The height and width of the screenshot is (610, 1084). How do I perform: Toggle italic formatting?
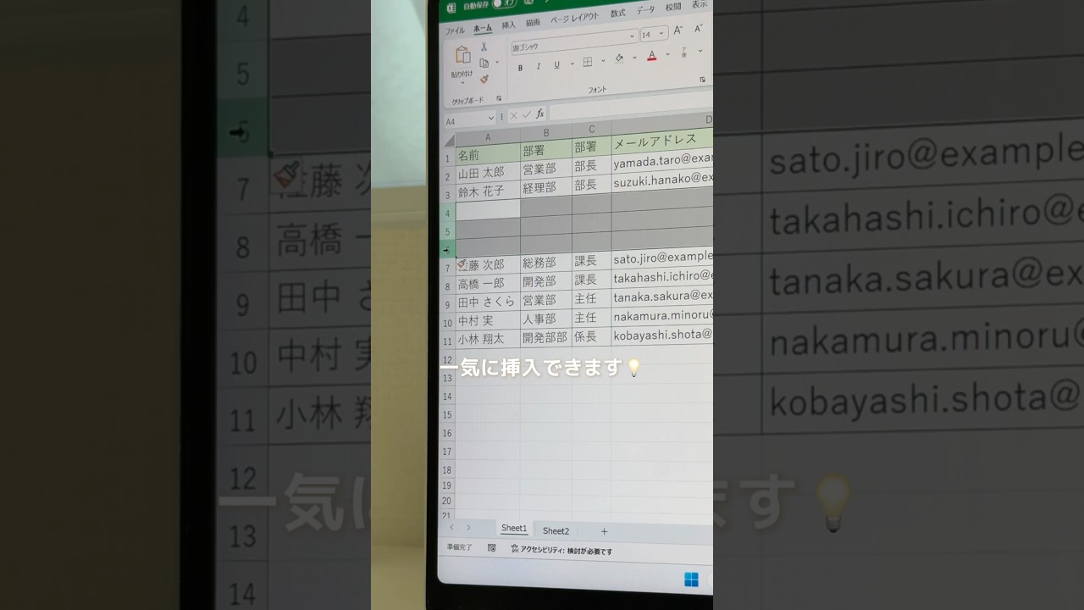click(x=539, y=66)
